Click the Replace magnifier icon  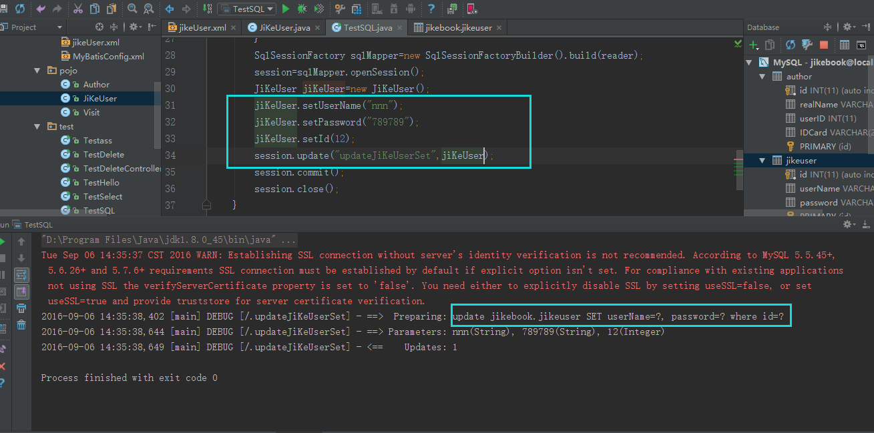coord(148,9)
